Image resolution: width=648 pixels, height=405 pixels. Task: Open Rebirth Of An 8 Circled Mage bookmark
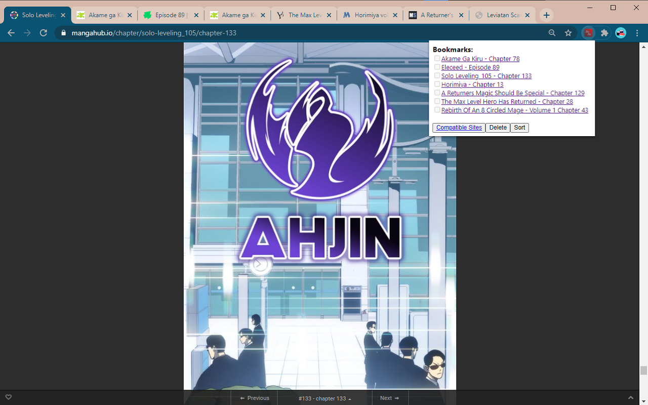click(x=515, y=110)
